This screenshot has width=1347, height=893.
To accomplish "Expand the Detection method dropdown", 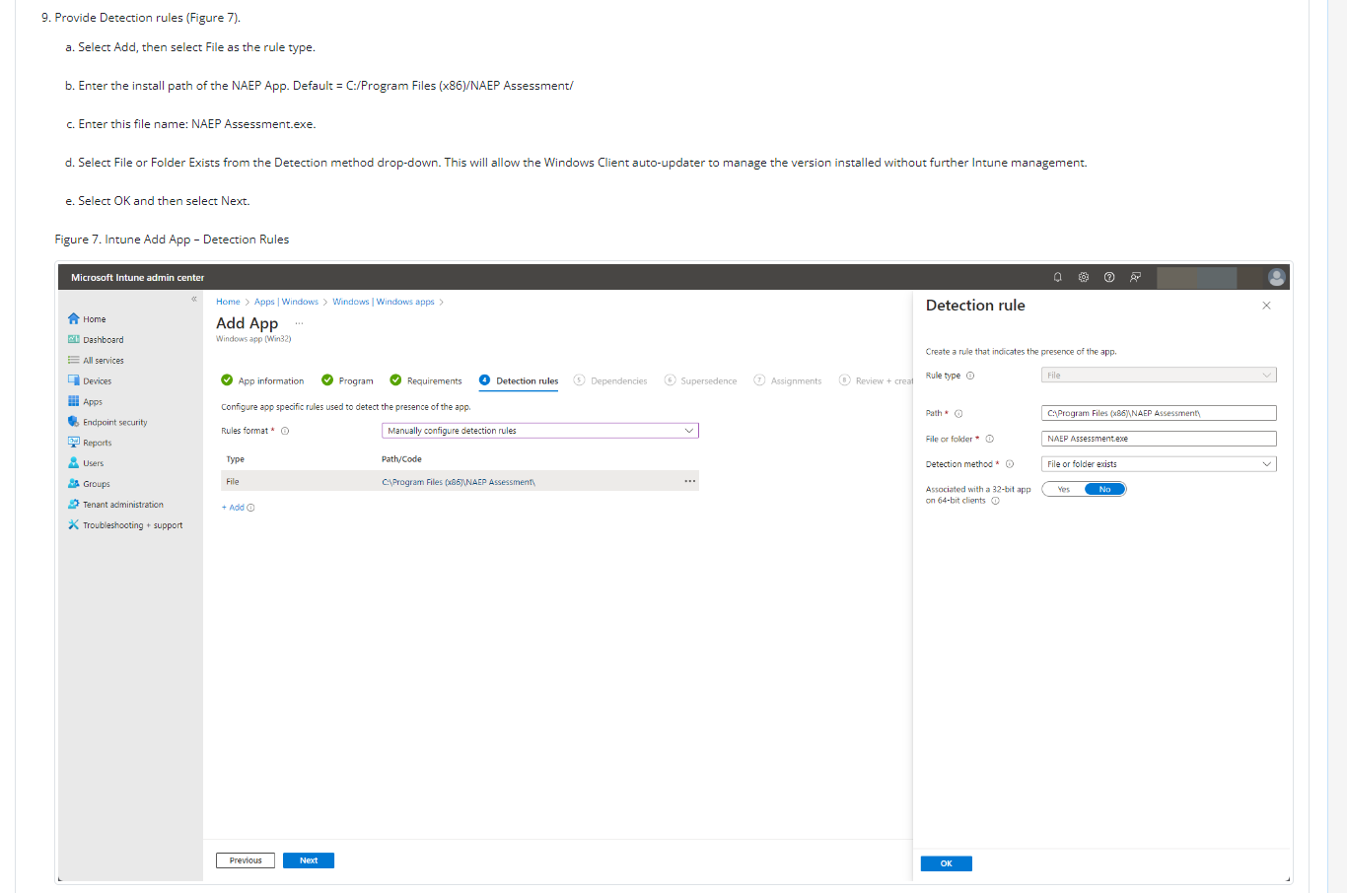I will point(1158,464).
